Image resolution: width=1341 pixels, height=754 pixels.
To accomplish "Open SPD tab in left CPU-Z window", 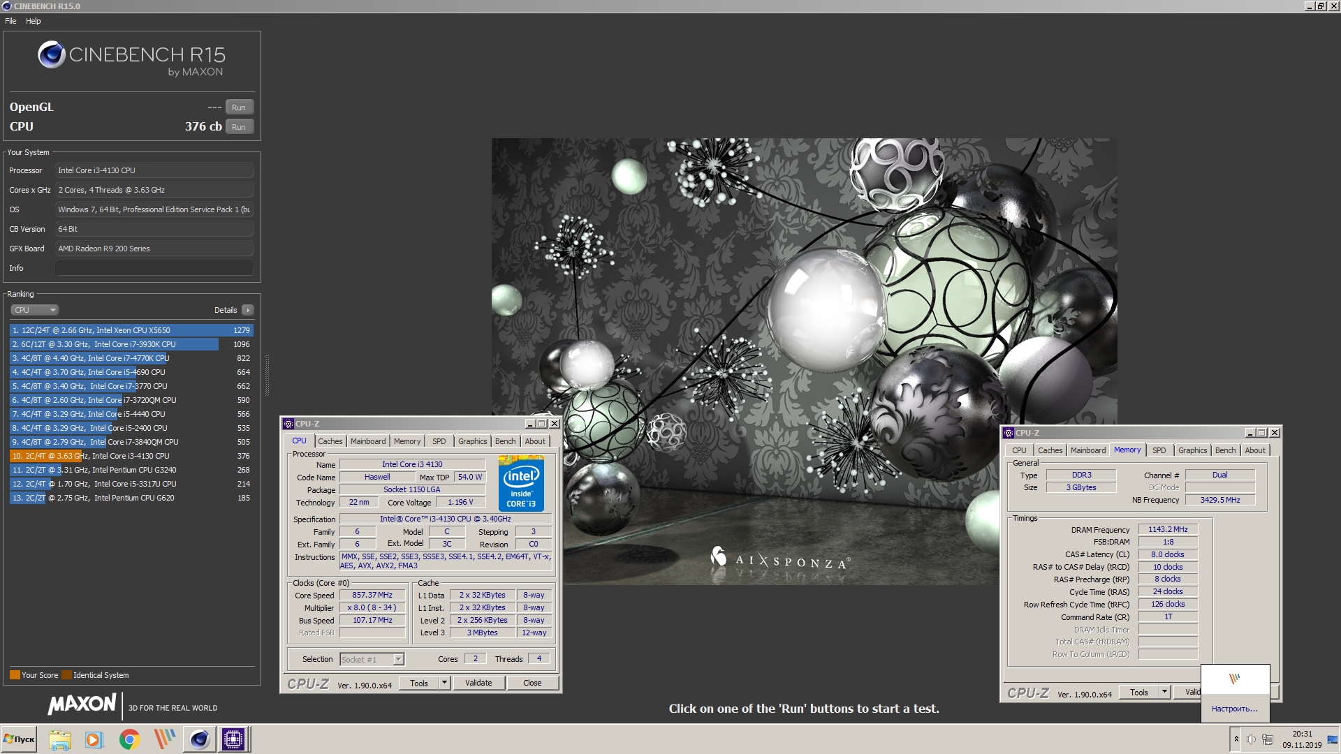I will click(x=439, y=441).
